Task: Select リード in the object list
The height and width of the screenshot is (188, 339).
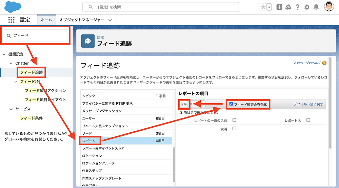Action: click(126, 134)
